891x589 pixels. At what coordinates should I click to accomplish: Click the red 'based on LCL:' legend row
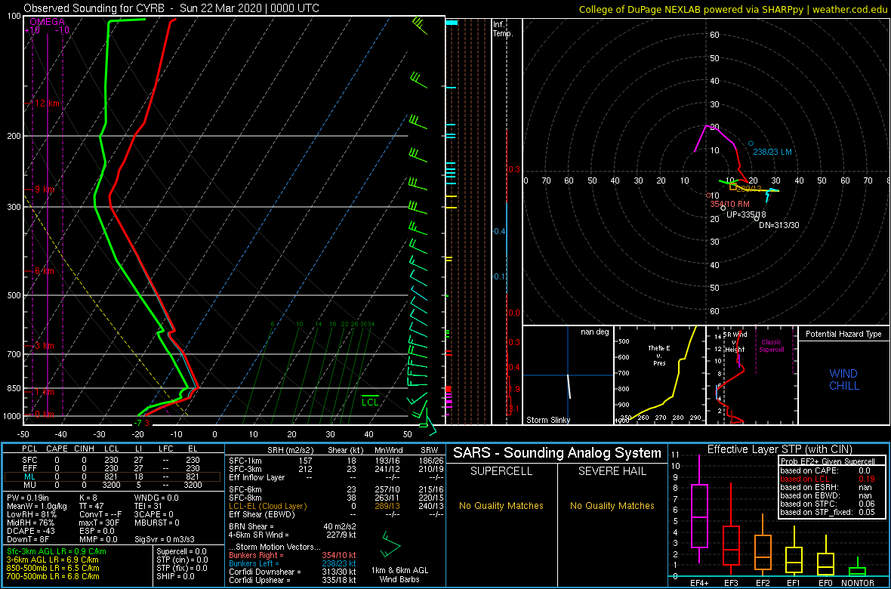click(x=829, y=480)
